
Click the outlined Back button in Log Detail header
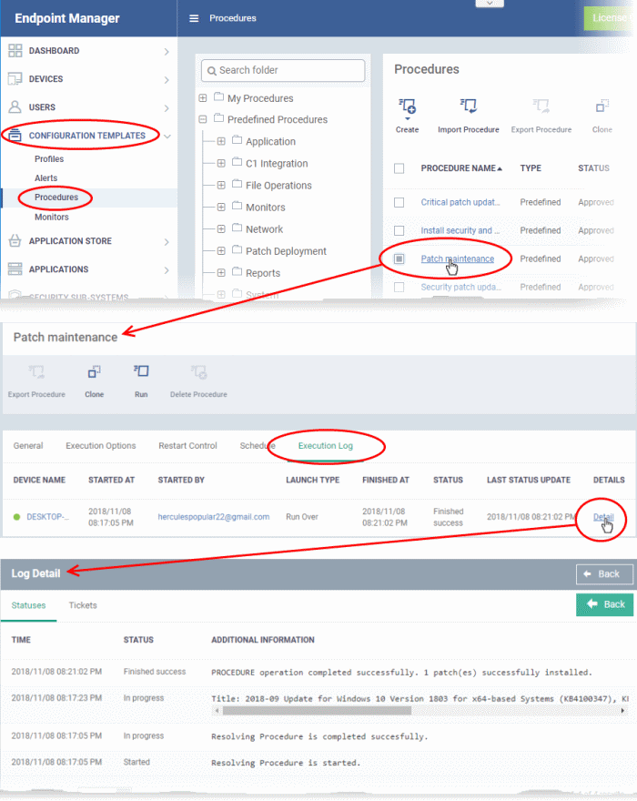tap(605, 573)
